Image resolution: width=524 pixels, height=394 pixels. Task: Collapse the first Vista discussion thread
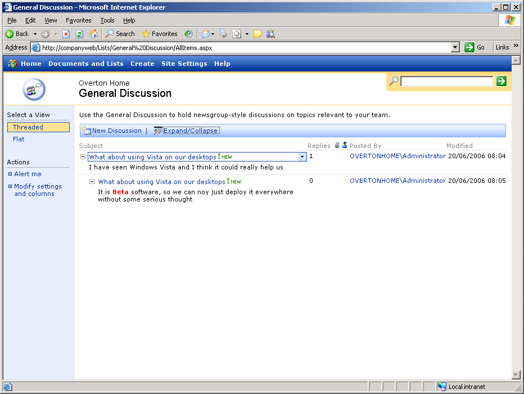pyautogui.click(x=83, y=156)
